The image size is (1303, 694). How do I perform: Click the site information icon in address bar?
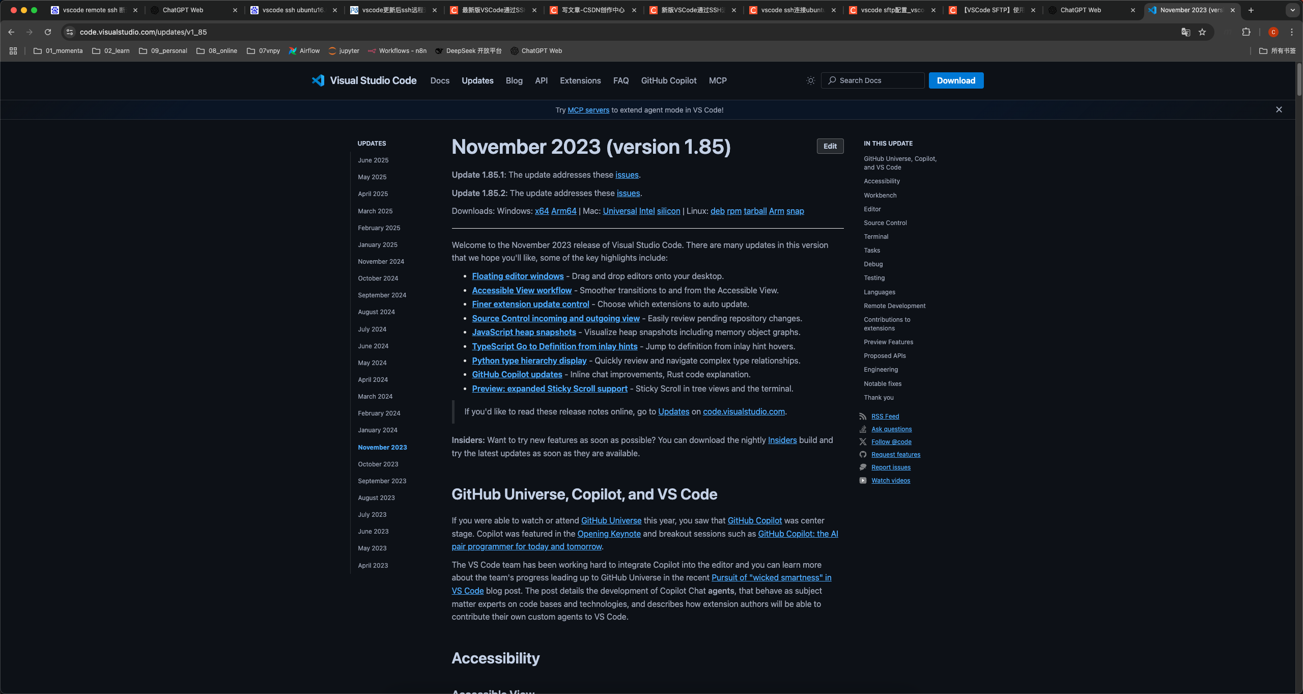[70, 32]
